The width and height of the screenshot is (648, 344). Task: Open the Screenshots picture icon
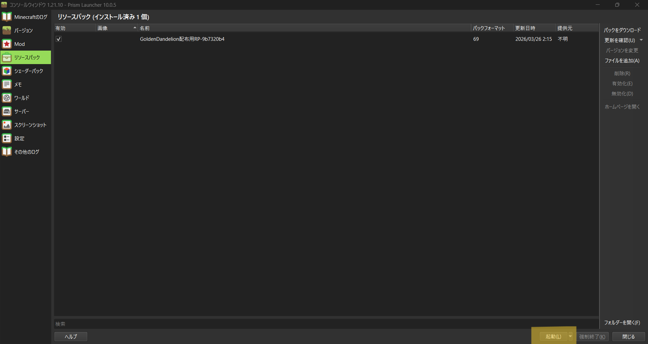[7, 125]
